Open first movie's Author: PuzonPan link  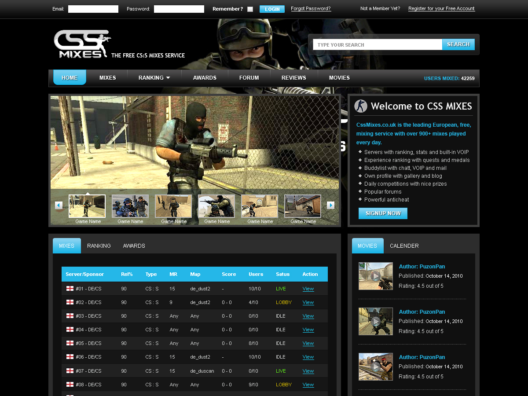click(x=422, y=266)
